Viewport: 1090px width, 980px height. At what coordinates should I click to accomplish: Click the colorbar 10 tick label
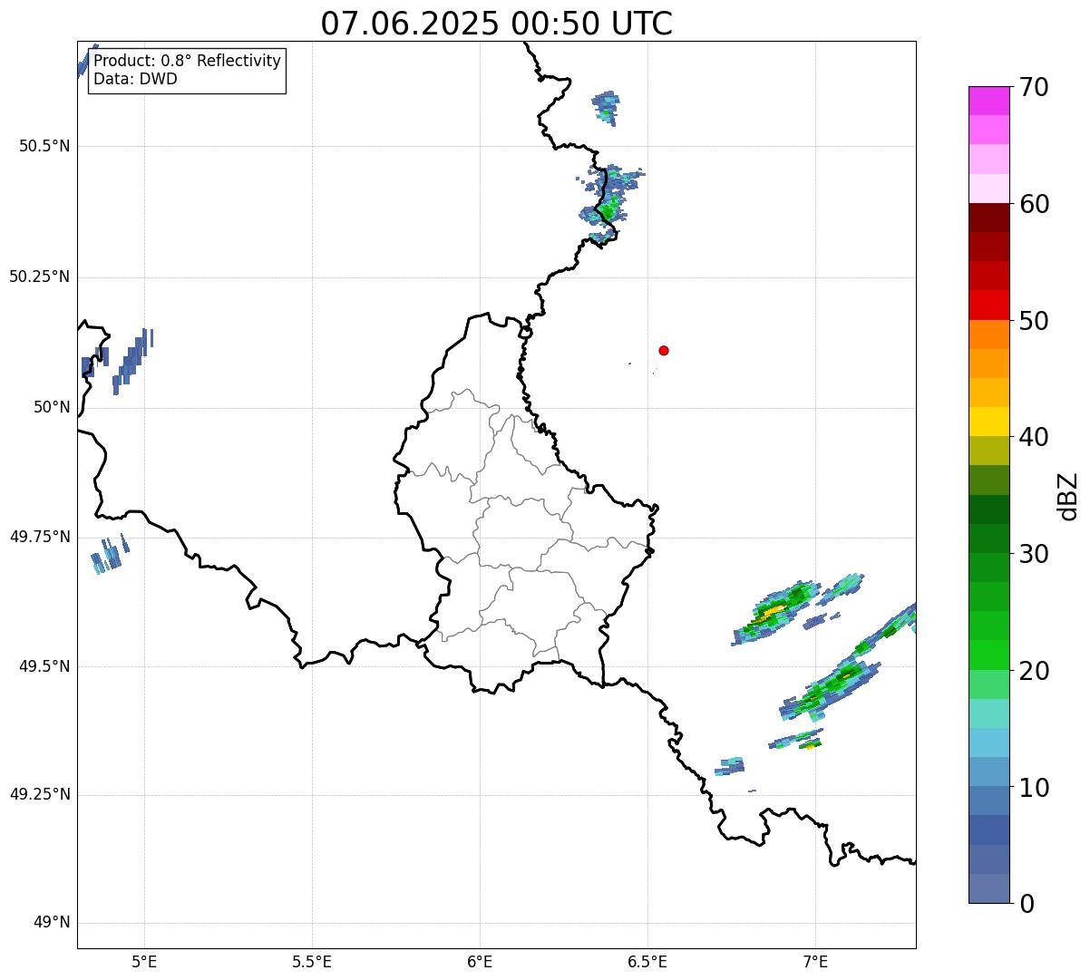point(1034,788)
